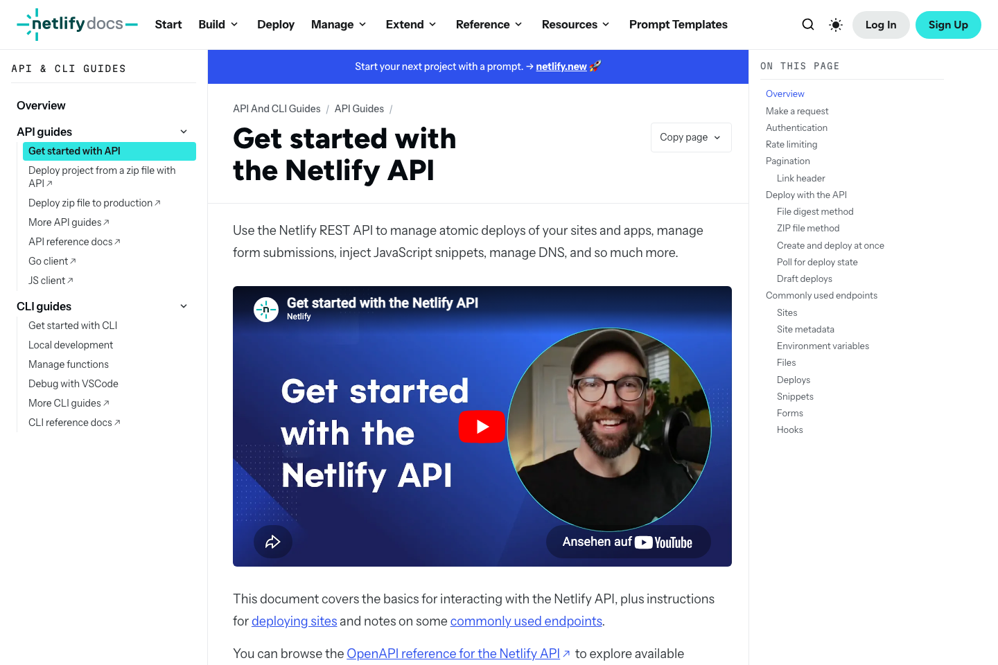Switch to Prompt Templates in the navigation
This screenshot has width=998, height=665.
tap(678, 24)
